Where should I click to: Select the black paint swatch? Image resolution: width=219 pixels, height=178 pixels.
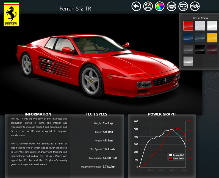click(x=200, y=49)
